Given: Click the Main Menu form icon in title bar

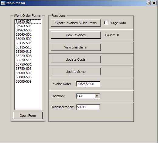Looking at the screenshot, I should pyautogui.click(x=3, y=3).
